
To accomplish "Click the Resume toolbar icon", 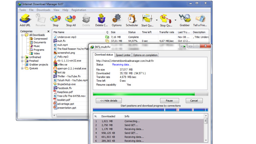I will (41, 20).
